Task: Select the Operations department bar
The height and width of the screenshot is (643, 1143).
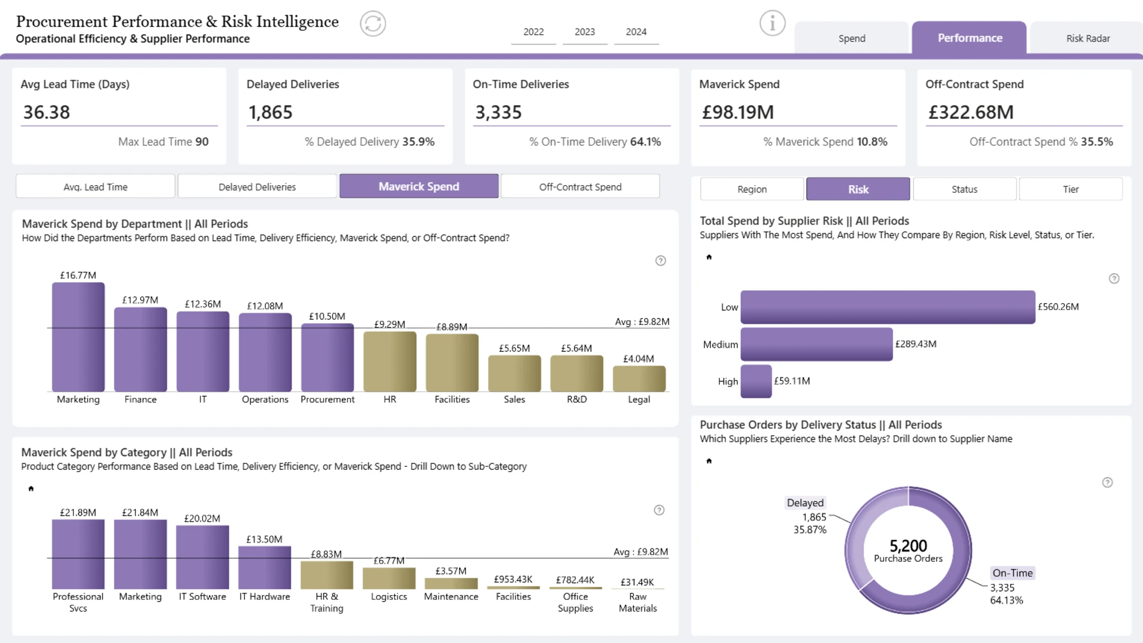Action: (x=265, y=352)
